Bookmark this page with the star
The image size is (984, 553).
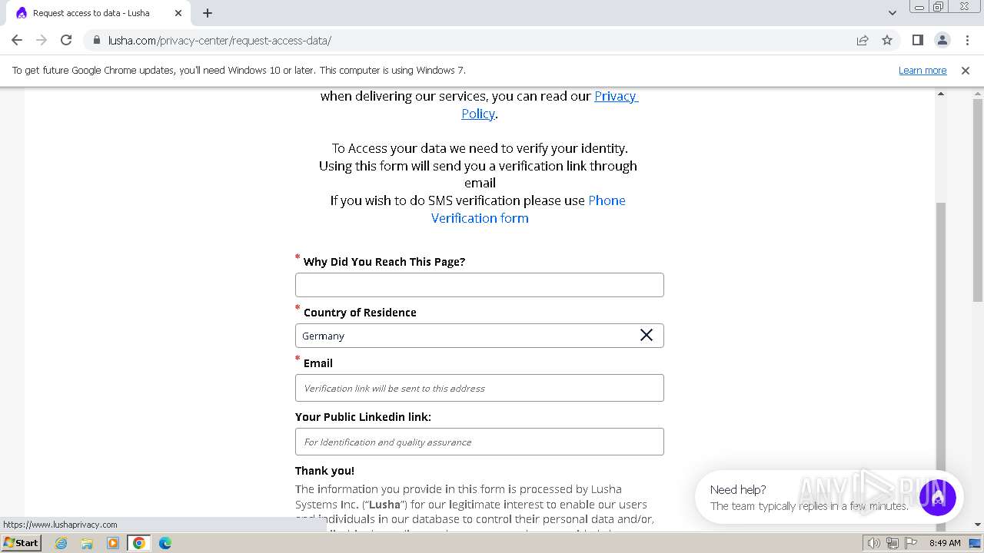(887, 40)
